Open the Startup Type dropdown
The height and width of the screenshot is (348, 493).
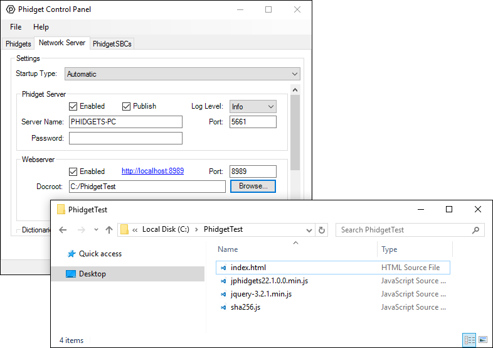pyautogui.click(x=183, y=74)
